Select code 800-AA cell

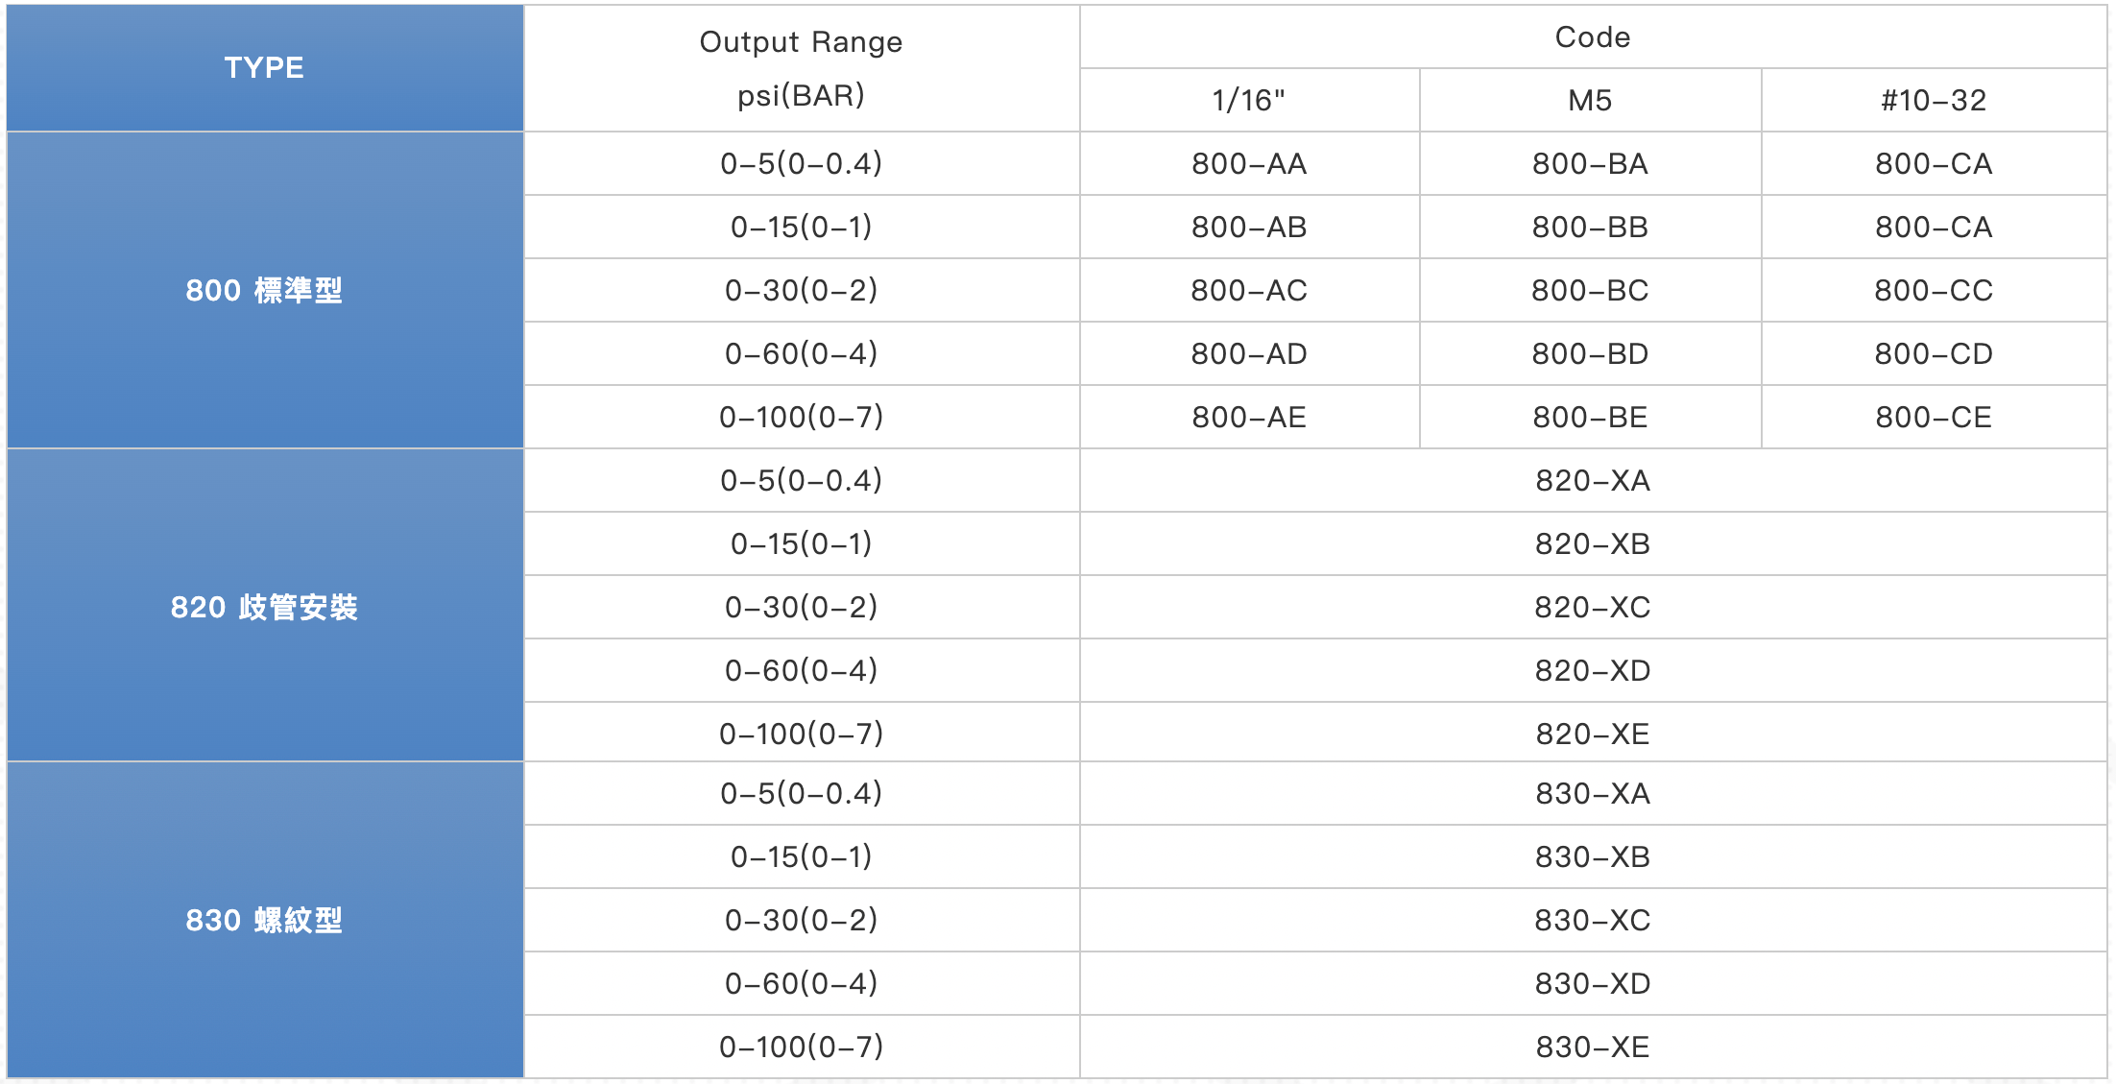point(1249,163)
